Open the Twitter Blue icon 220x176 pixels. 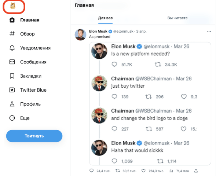12,90
